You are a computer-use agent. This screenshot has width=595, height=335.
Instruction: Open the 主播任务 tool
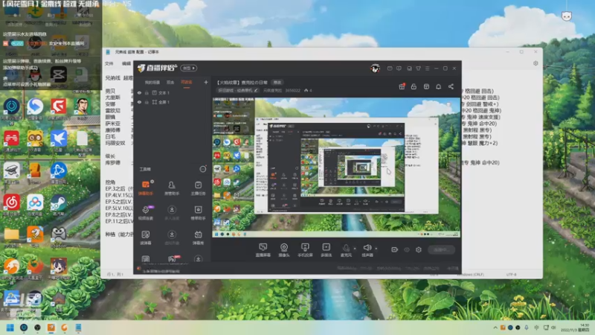pos(198,188)
